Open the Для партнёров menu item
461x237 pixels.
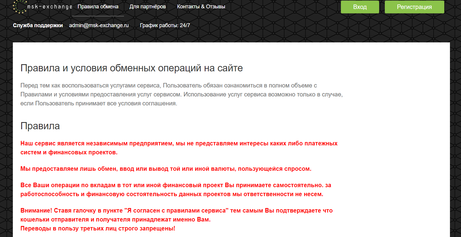(148, 7)
